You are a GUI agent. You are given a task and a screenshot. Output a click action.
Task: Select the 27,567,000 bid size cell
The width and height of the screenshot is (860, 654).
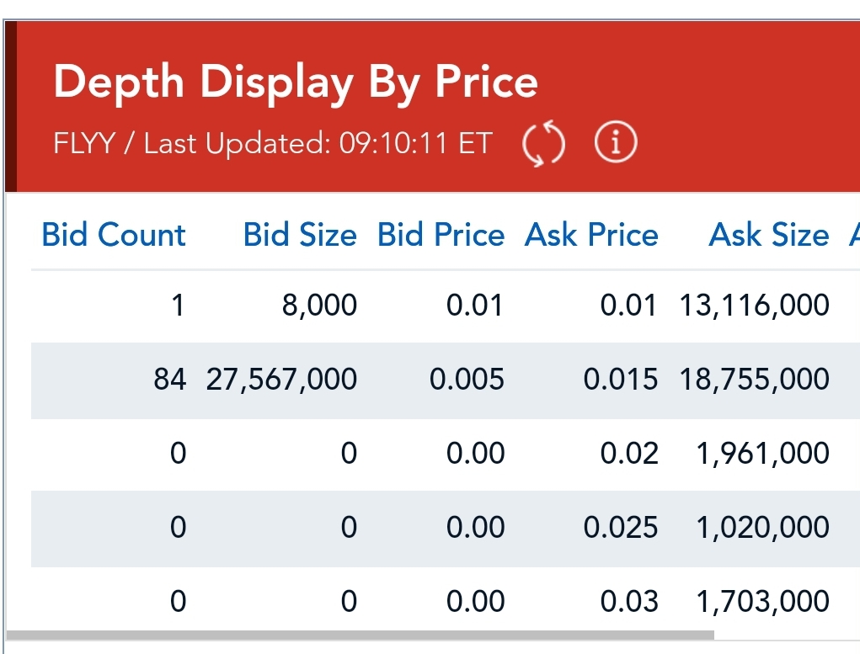(x=282, y=380)
